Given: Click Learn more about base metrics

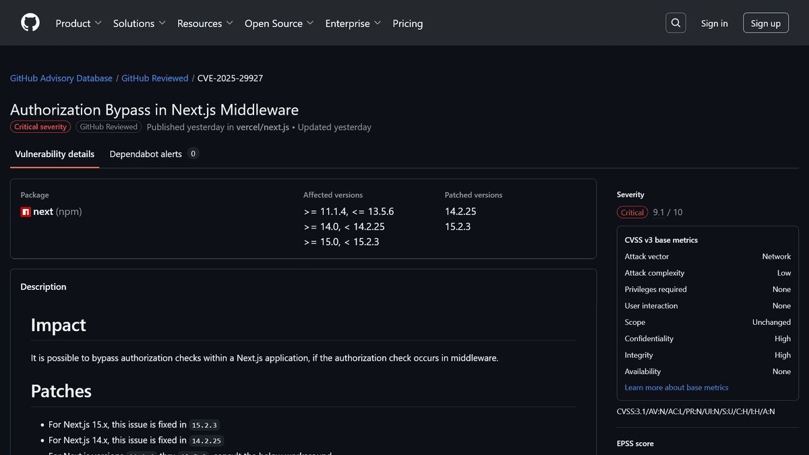Looking at the screenshot, I should tap(677, 388).
